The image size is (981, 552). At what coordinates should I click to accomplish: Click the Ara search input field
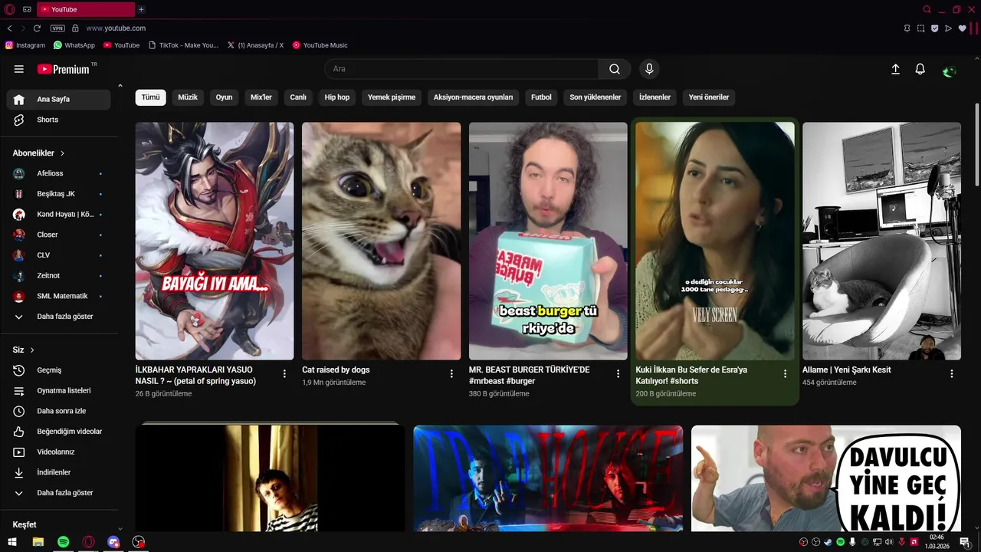click(x=462, y=69)
